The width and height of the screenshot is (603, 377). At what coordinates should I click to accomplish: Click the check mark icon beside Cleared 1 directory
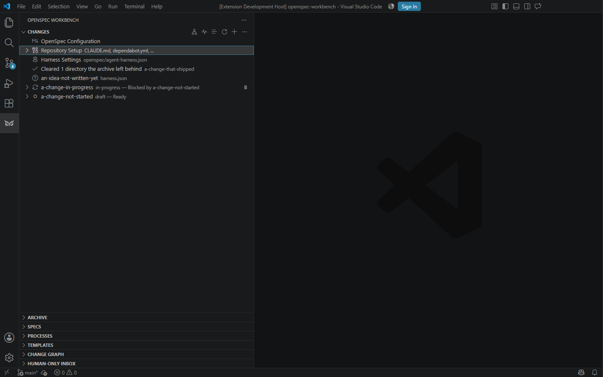point(35,69)
